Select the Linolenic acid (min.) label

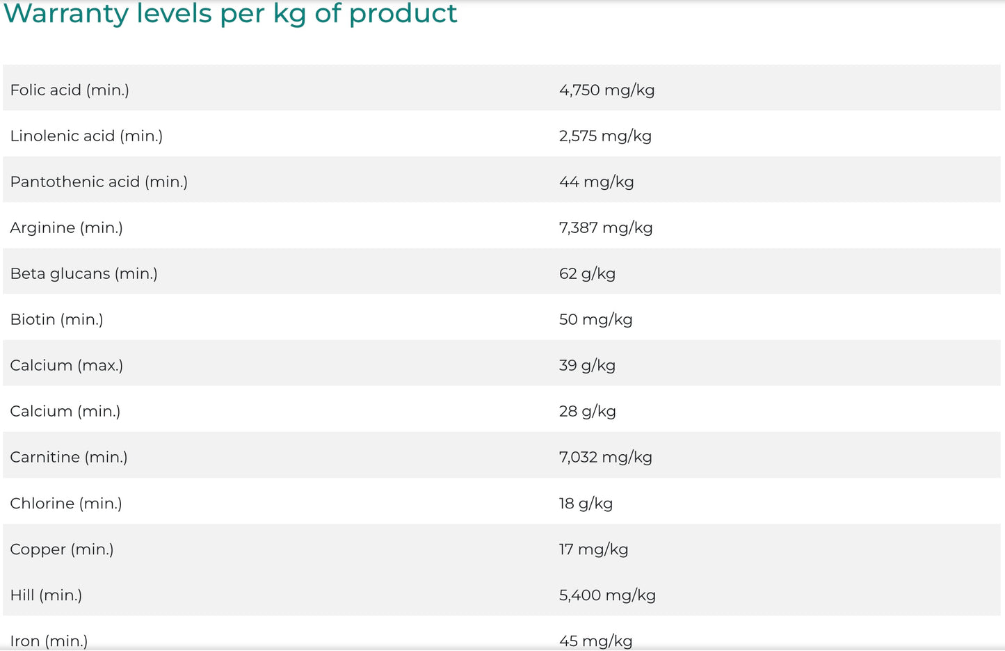[x=86, y=136]
